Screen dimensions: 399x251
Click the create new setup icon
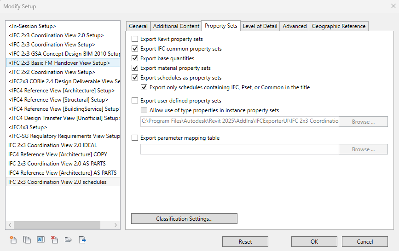(13, 240)
